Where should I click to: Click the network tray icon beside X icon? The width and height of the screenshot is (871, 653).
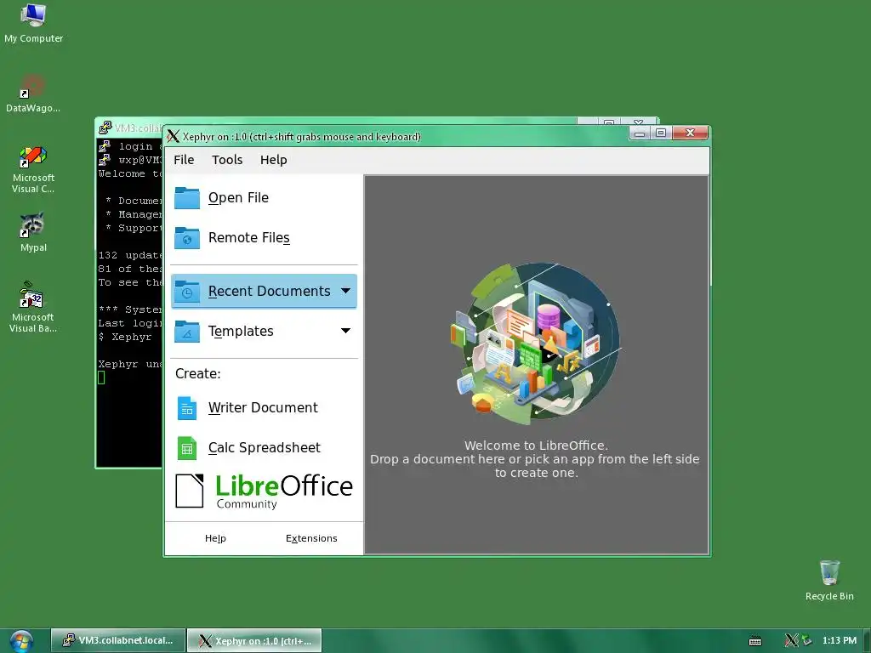click(806, 640)
